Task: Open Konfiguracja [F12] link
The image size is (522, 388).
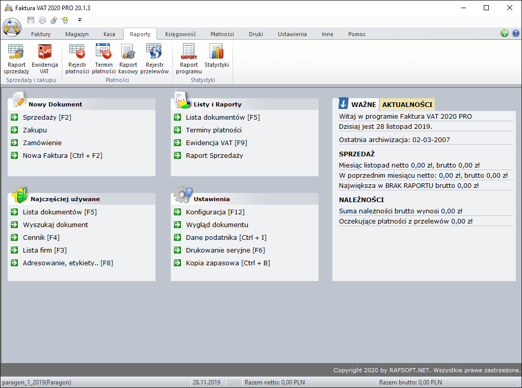Action: (x=215, y=212)
